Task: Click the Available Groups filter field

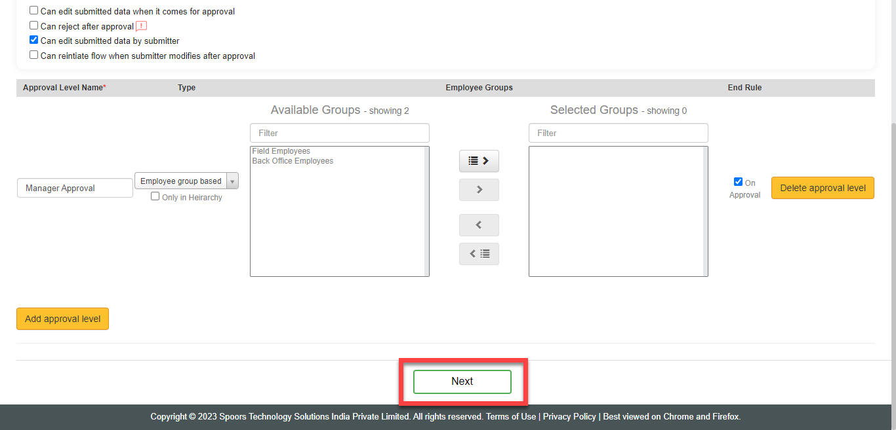Action: tap(339, 133)
